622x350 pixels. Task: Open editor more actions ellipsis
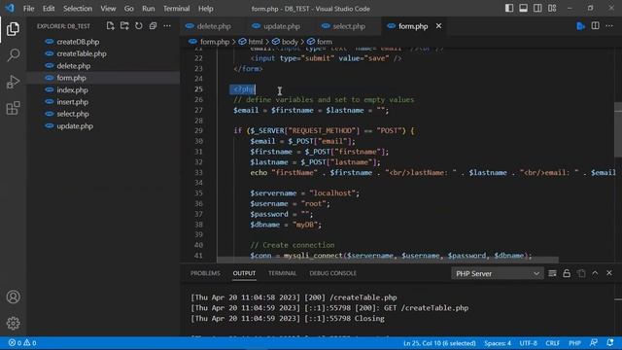(609, 26)
